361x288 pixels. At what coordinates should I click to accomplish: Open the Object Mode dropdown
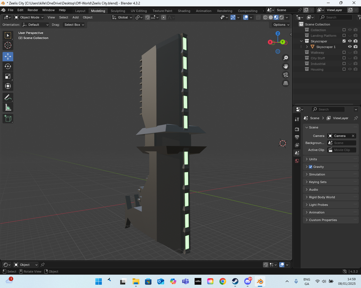(x=29, y=17)
